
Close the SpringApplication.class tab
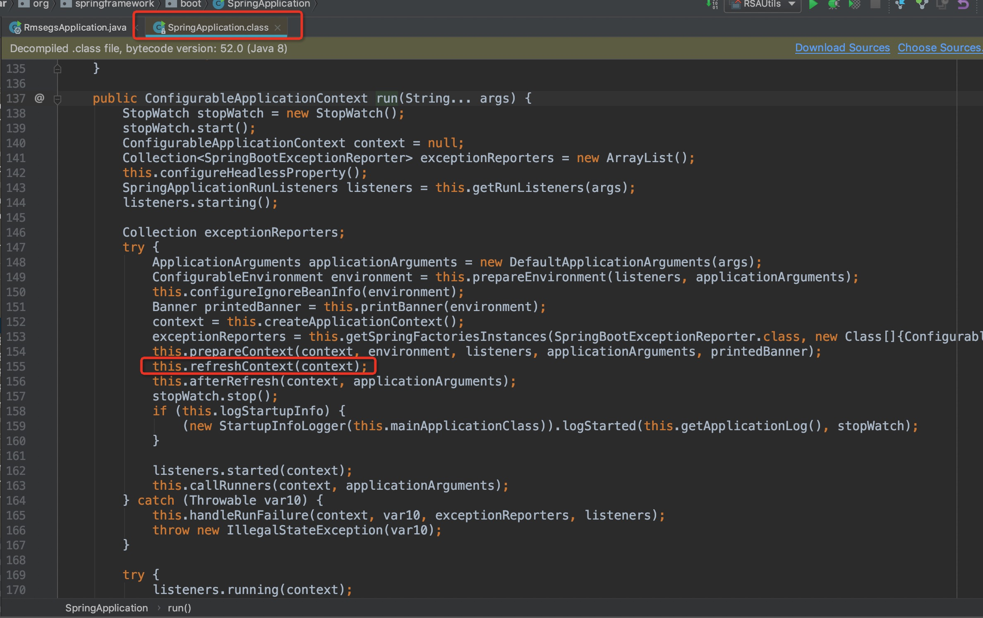[278, 28]
